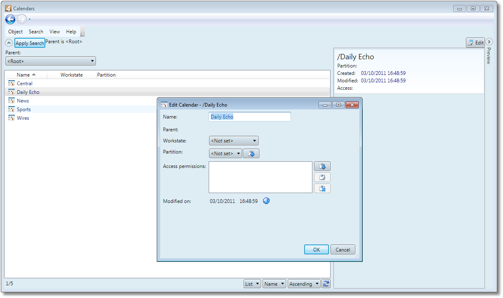
Task: Select the 'Central' row text
Action: pos(25,84)
